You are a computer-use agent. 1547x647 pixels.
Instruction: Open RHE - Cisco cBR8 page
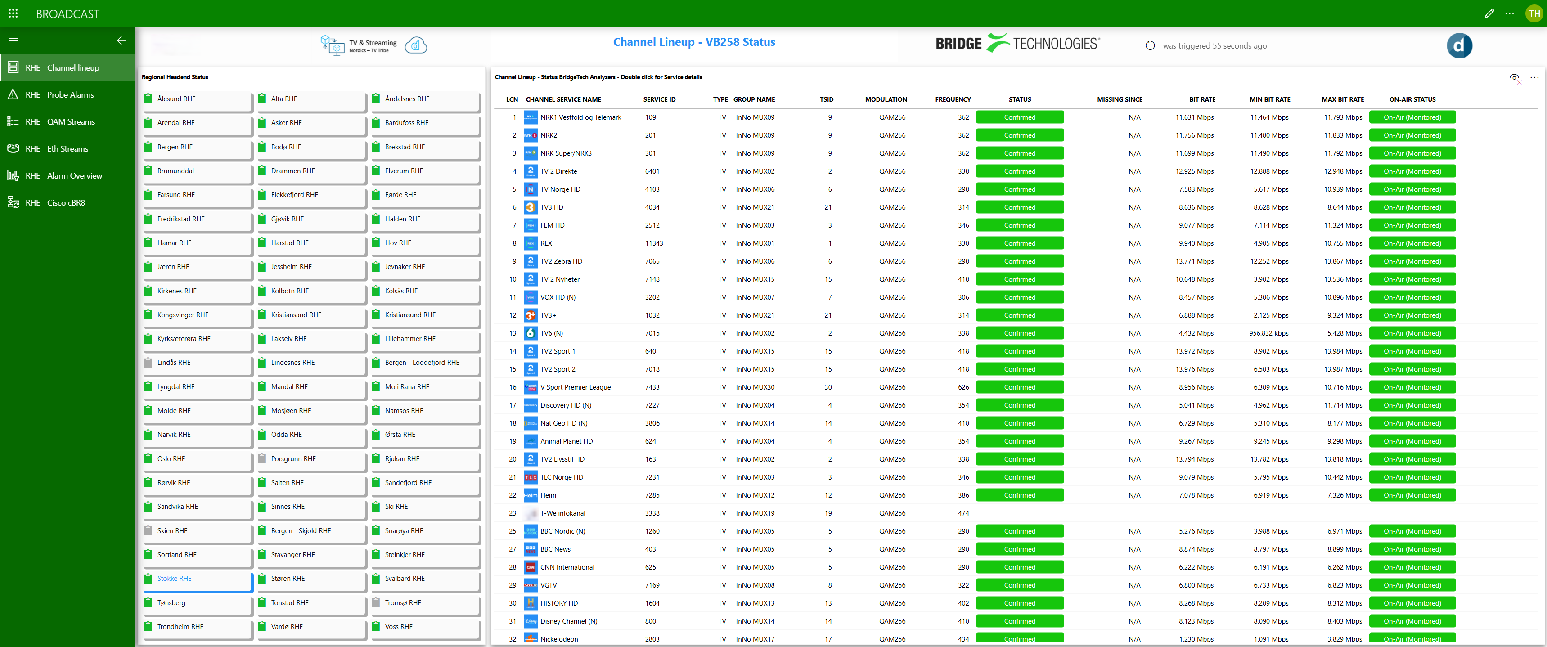(x=67, y=202)
